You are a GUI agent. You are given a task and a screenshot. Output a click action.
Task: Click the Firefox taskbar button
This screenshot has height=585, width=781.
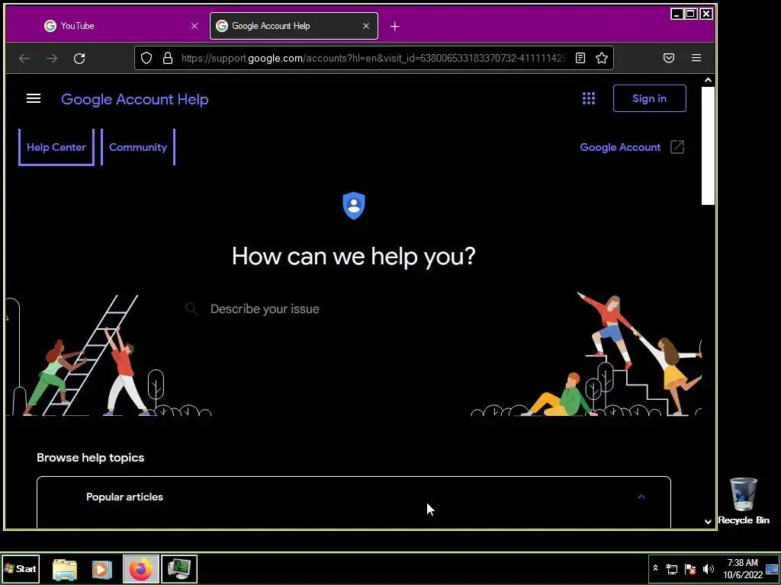(x=141, y=568)
